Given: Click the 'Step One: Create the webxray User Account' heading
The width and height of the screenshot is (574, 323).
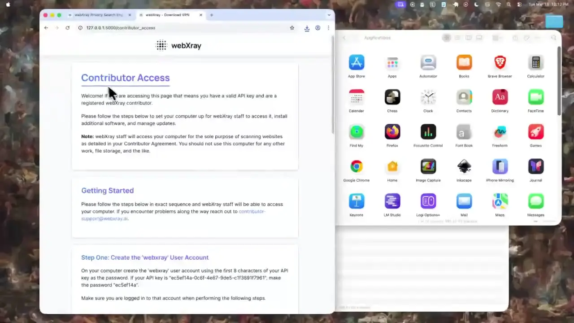Looking at the screenshot, I should click(x=145, y=258).
